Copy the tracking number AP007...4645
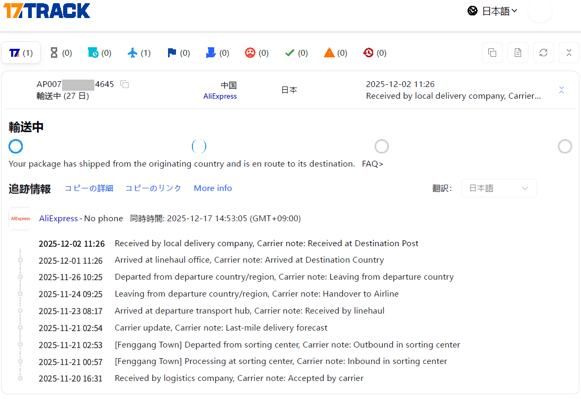Viewport: 581px width, 399px height. click(x=125, y=84)
